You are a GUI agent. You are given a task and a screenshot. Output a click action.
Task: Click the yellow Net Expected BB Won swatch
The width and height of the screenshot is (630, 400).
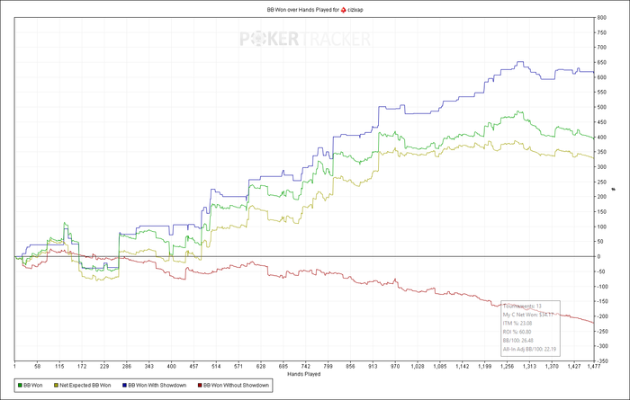tap(56, 385)
